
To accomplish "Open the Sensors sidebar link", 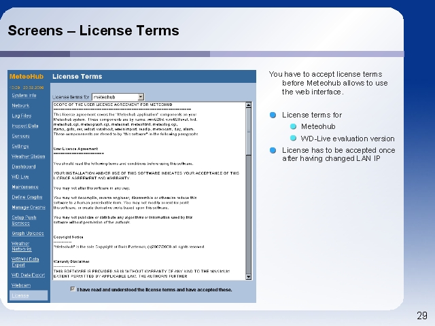I will pos(21,136).
